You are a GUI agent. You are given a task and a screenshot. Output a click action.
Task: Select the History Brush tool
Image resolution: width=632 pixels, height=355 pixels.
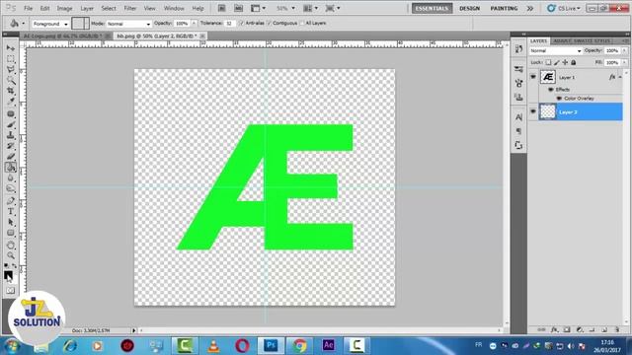pos(11,146)
